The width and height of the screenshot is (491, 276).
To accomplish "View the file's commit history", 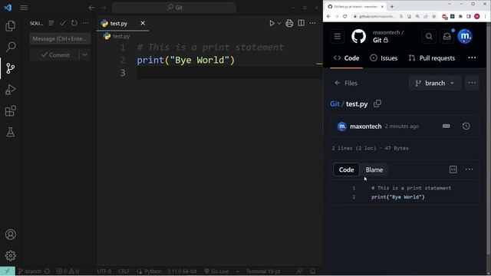I will pos(466,126).
